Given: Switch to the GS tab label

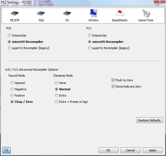Looking at the screenshot, I should pos(67,20).
